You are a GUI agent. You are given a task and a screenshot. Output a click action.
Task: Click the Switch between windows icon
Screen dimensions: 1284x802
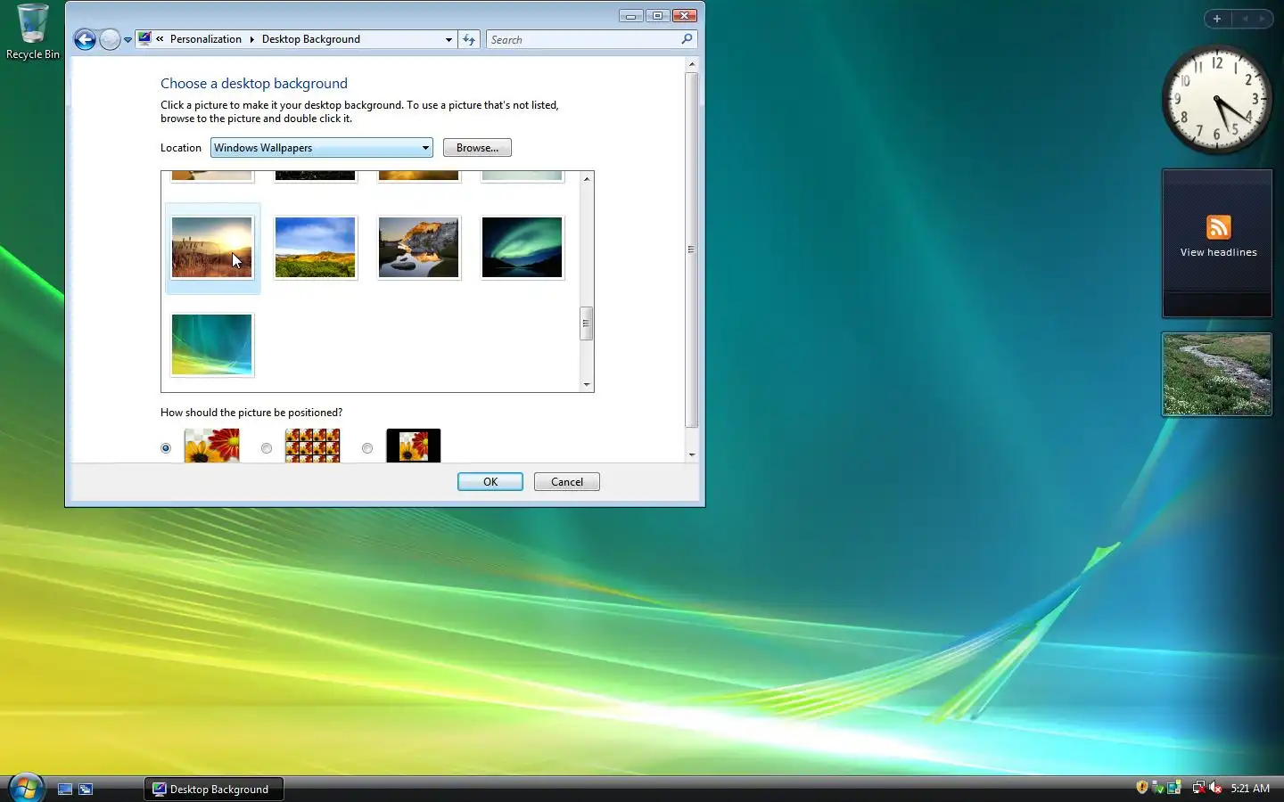tap(86, 790)
